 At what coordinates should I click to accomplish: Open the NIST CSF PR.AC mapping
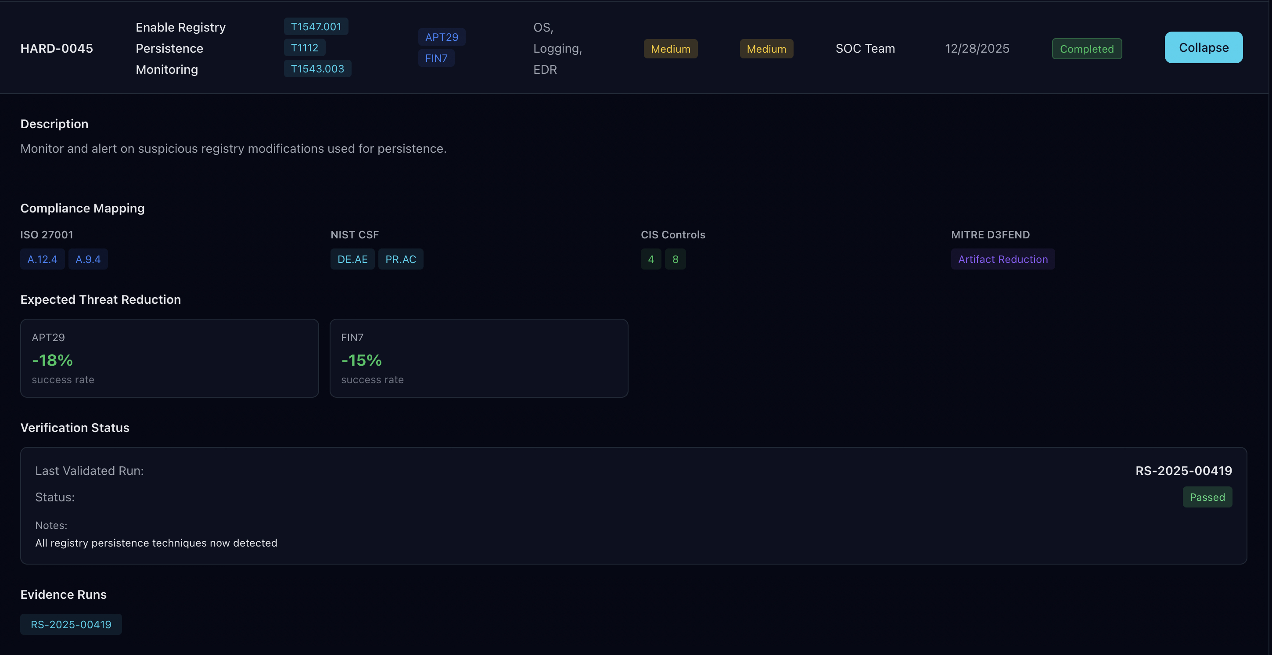[400, 259]
